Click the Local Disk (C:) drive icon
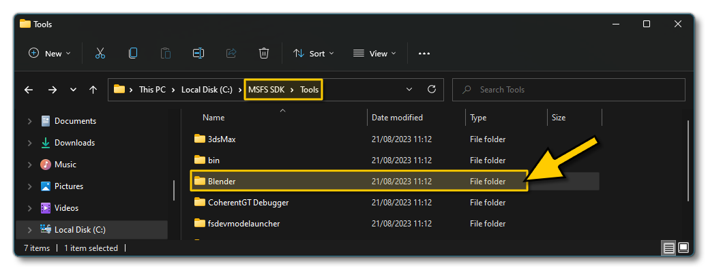Viewport: 708px width, 270px height. [x=46, y=229]
